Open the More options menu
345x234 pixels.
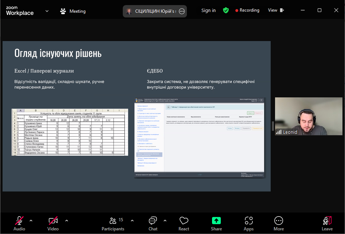279,223
